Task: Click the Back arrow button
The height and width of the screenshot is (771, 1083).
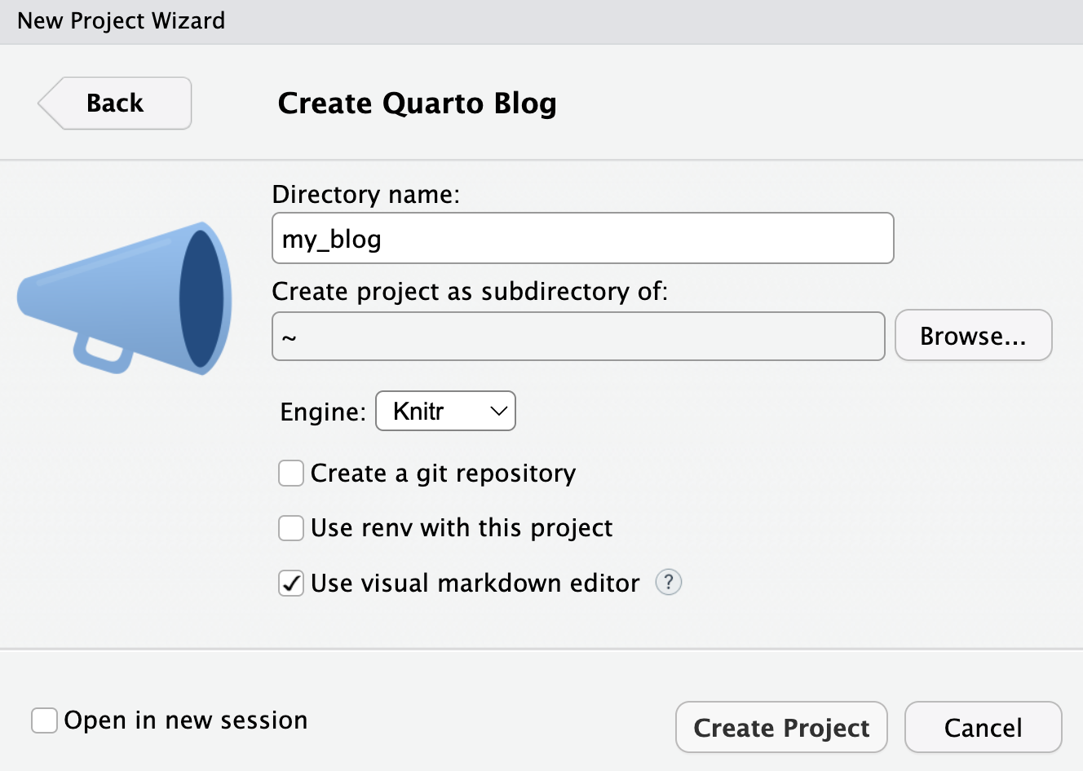Action: pyautogui.click(x=115, y=104)
